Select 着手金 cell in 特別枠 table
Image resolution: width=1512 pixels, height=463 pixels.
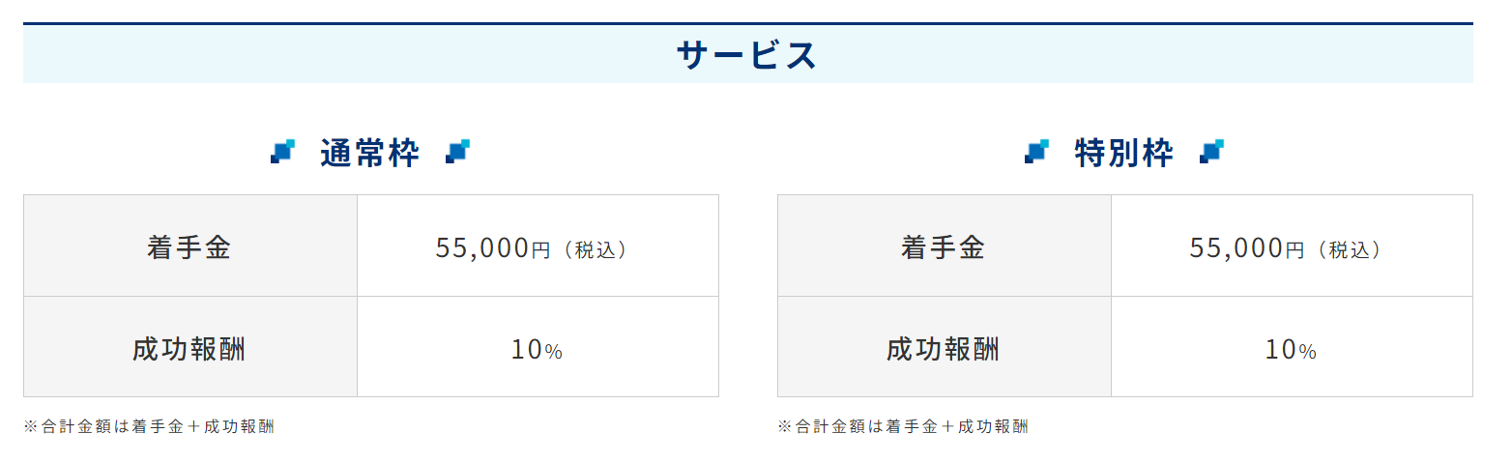coord(945,246)
